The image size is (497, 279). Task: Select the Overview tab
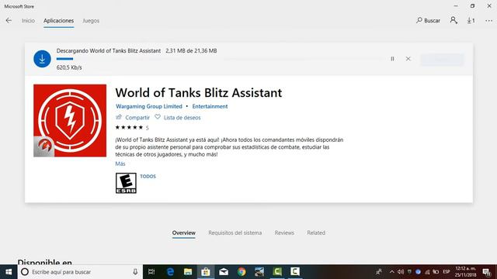(184, 232)
